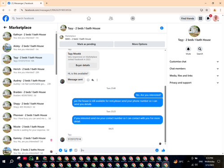The height and width of the screenshot is (168, 224).
Task: Expand Privacy and support section
Action: coord(194,82)
